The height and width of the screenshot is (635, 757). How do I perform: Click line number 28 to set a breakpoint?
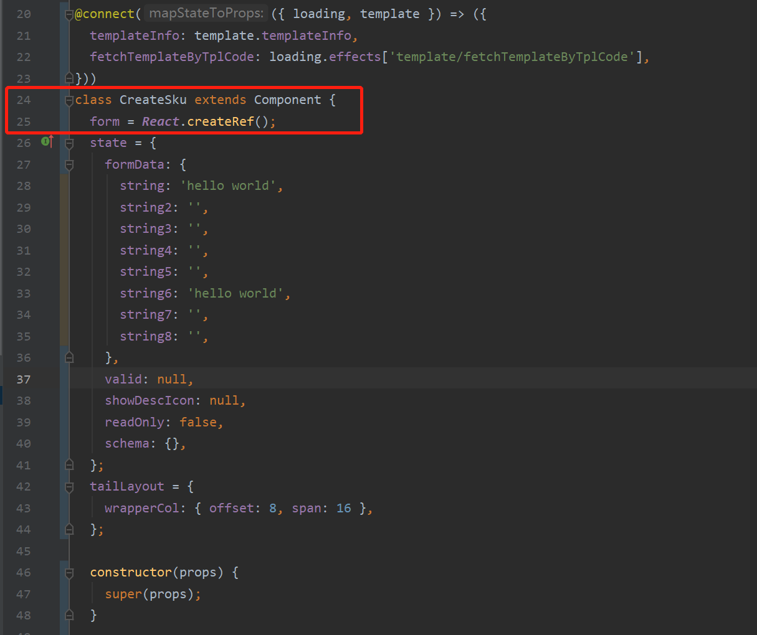pos(24,186)
